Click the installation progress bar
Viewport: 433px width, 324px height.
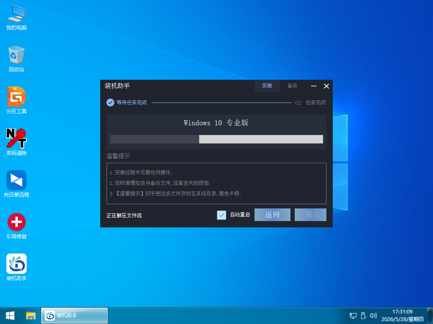click(x=216, y=139)
